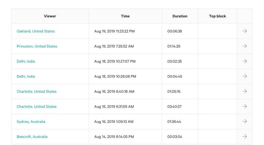The width and height of the screenshot is (264, 145).
Task: Open arrow for Sydney, Australia view
Action: (x=245, y=122)
